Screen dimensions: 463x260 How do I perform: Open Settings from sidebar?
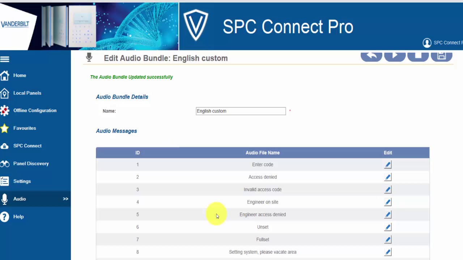click(22, 181)
